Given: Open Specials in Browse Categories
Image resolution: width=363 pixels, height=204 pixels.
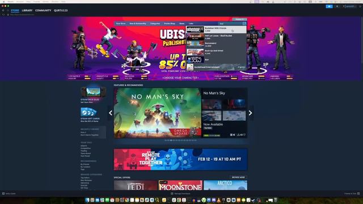Looking at the screenshot, I should click(x=84, y=185).
